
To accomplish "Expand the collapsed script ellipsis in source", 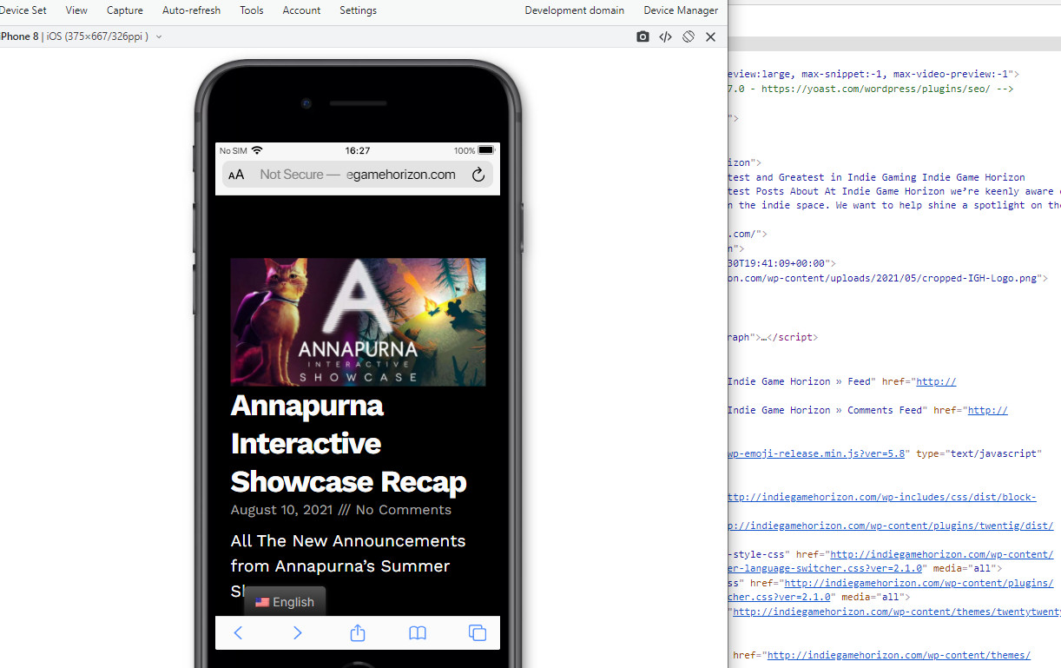I will click(765, 337).
